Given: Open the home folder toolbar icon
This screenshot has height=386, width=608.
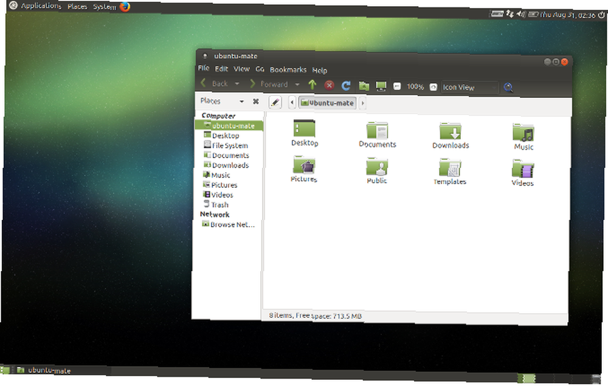Looking at the screenshot, I should (x=364, y=86).
